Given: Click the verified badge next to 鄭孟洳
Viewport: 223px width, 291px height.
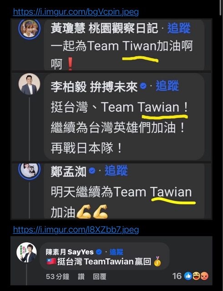Looking at the screenshot, I should click(x=92, y=171).
